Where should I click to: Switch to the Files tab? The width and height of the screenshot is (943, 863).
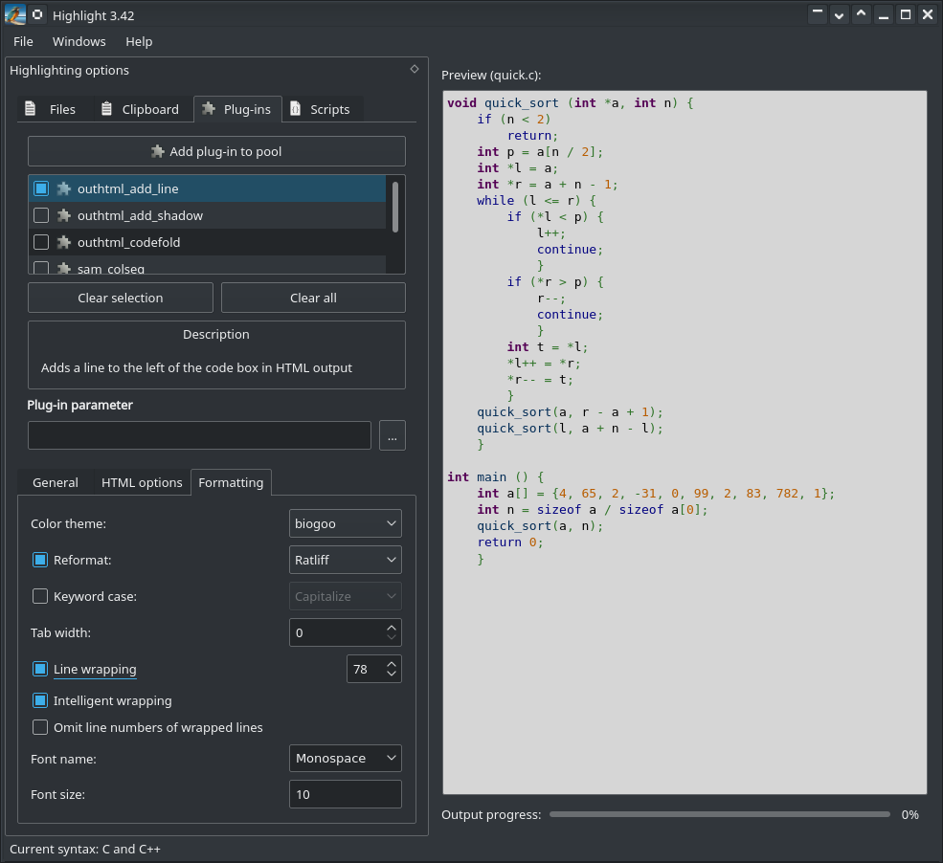pos(56,109)
